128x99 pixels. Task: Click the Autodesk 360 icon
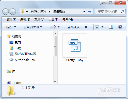[11, 60]
